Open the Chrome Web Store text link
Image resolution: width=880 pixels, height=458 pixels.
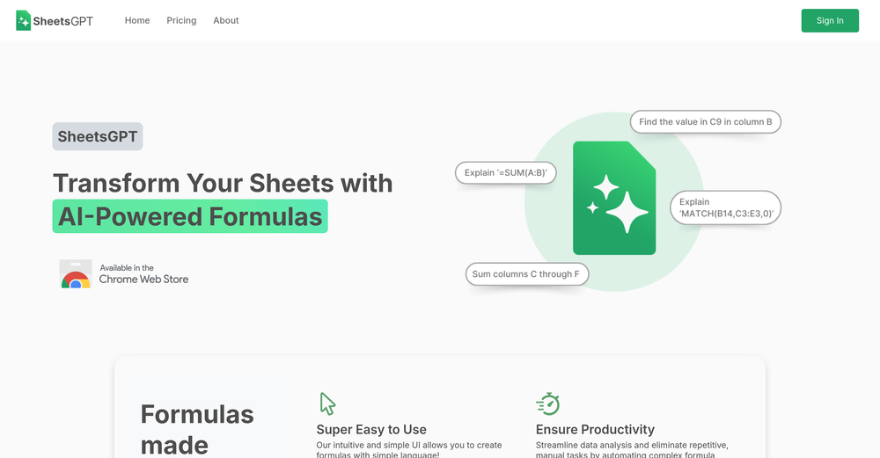tap(143, 274)
